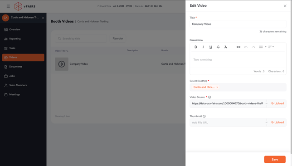Click the undo icon
292x166 pixels.
pyautogui.click(x=246, y=47)
